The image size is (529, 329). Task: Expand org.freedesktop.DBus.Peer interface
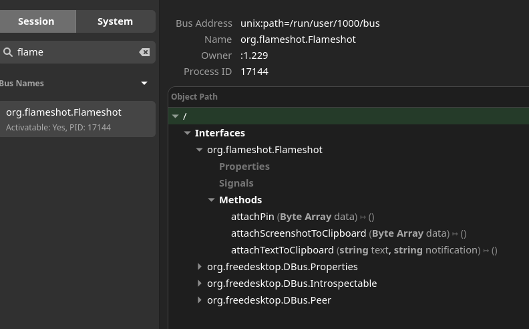pyautogui.click(x=200, y=300)
